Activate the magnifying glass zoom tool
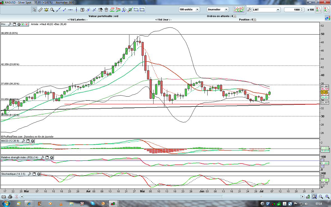 pyautogui.click(x=52, y=10)
